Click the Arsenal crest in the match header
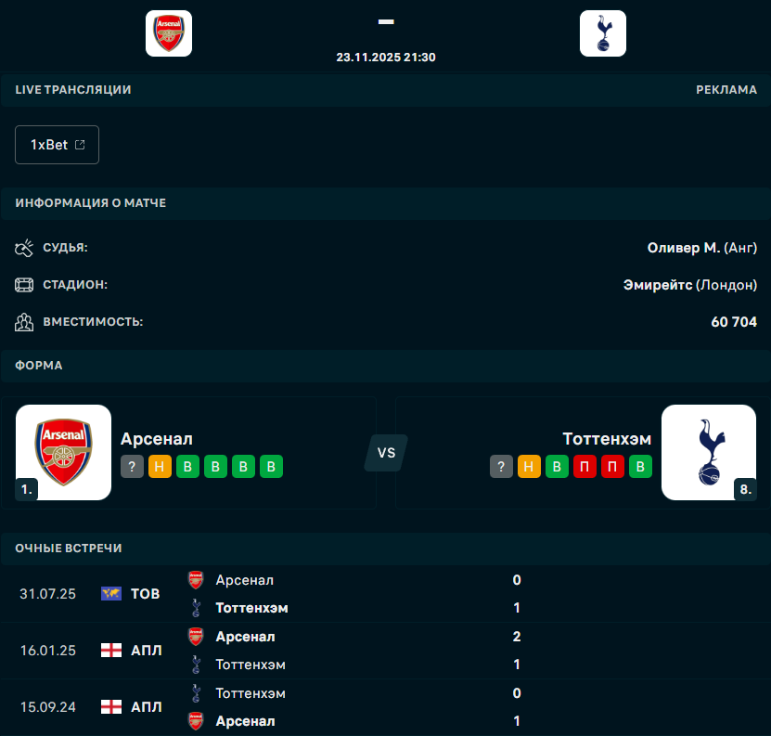This screenshot has width=771, height=736. coord(169,33)
